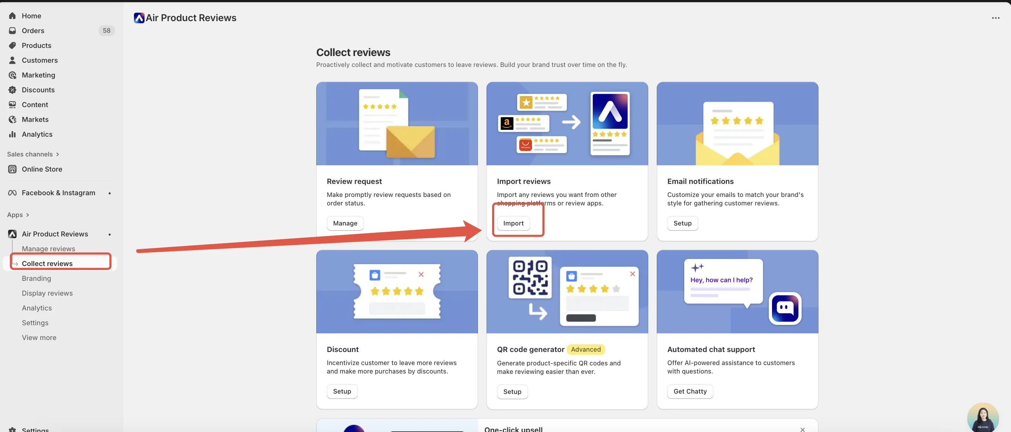Open the Branding submenu item
The image size is (1011, 432).
37,278
